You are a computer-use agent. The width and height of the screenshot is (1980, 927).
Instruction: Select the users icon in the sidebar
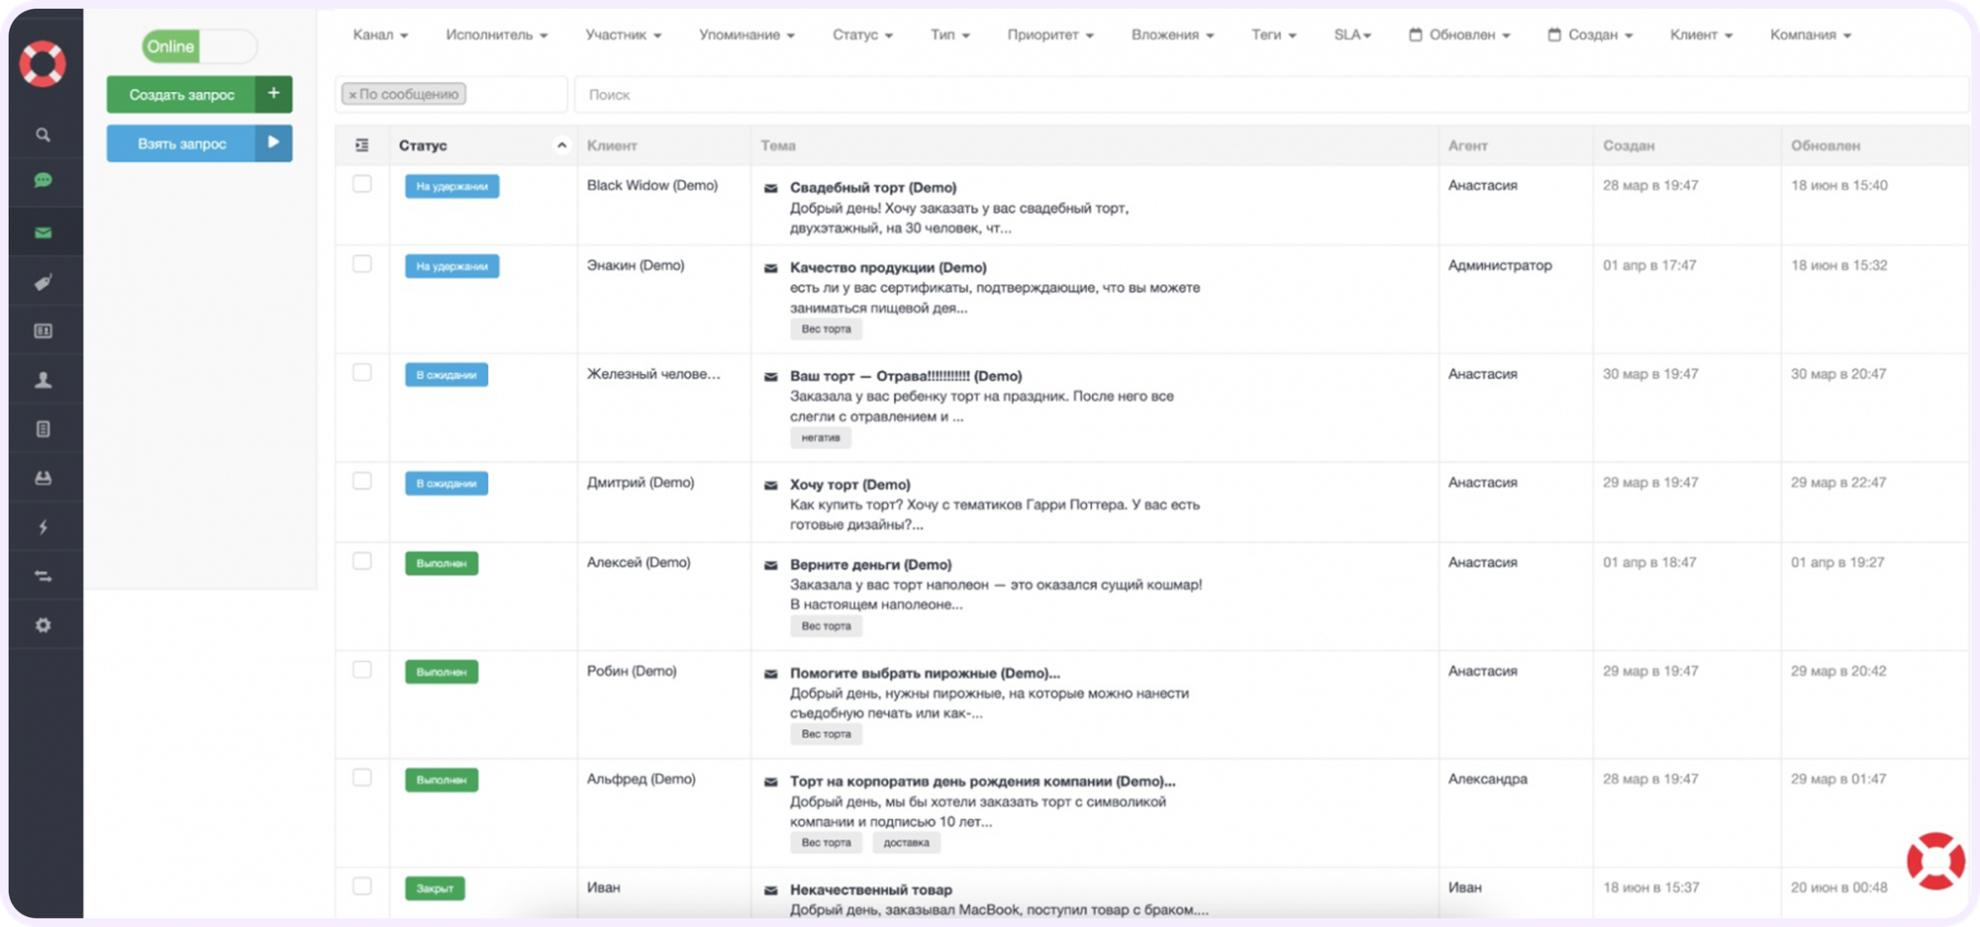[x=44, y=379]
